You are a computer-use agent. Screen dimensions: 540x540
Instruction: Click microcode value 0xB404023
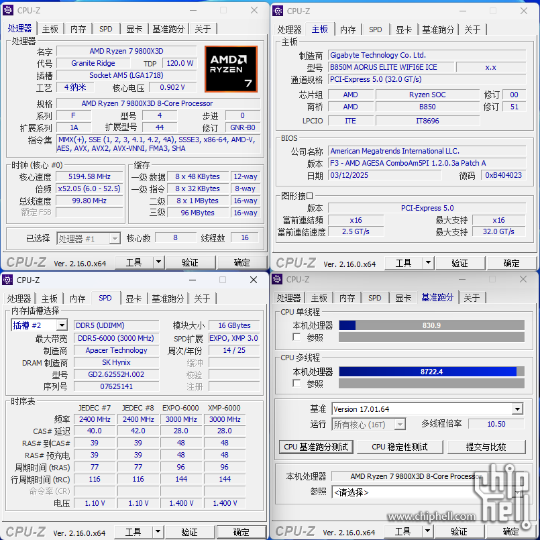tap(503, 175)
